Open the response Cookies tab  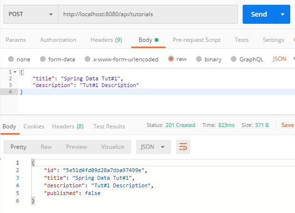(34, 126)
